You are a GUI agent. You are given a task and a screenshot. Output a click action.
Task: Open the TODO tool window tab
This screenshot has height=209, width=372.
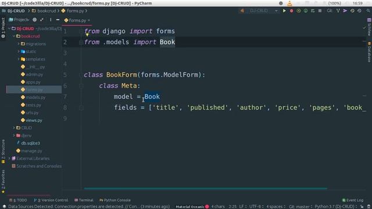(x=18, y=200)
